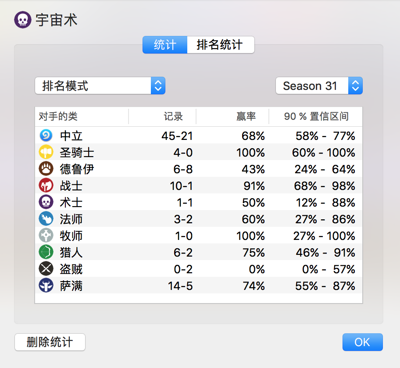Click the Mage (法师) fireball icon

46,219
